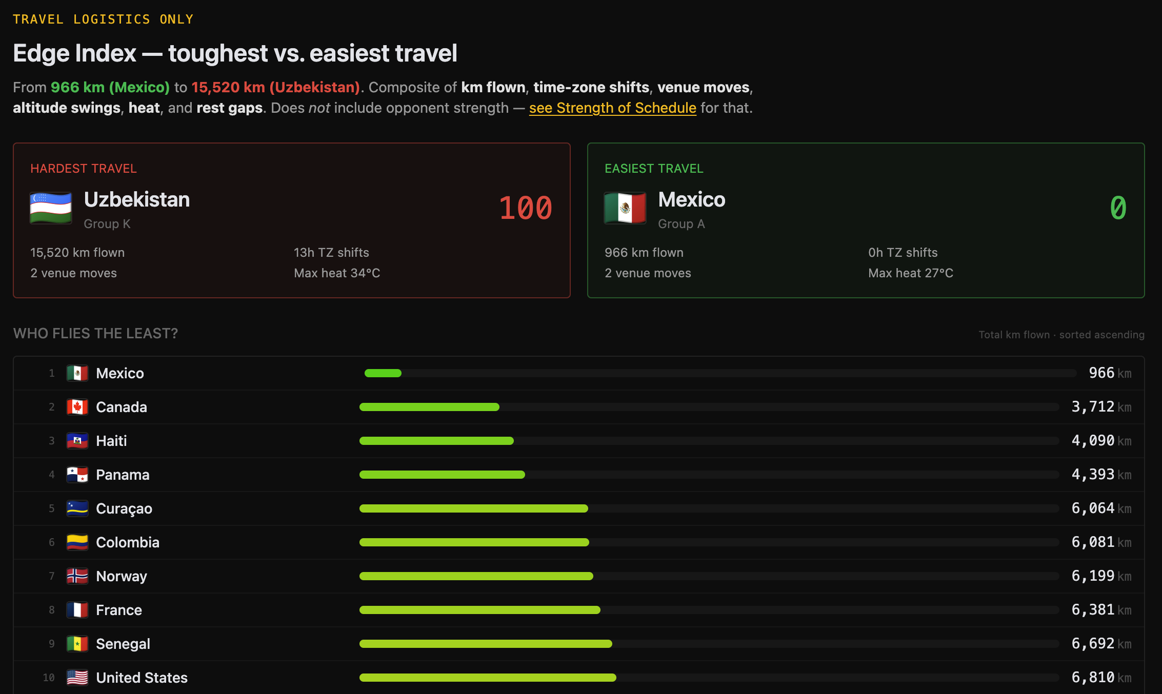Select the Mexico name in Easiest Travel card
Screen dimensions: 1162x694
coord(692,199)
